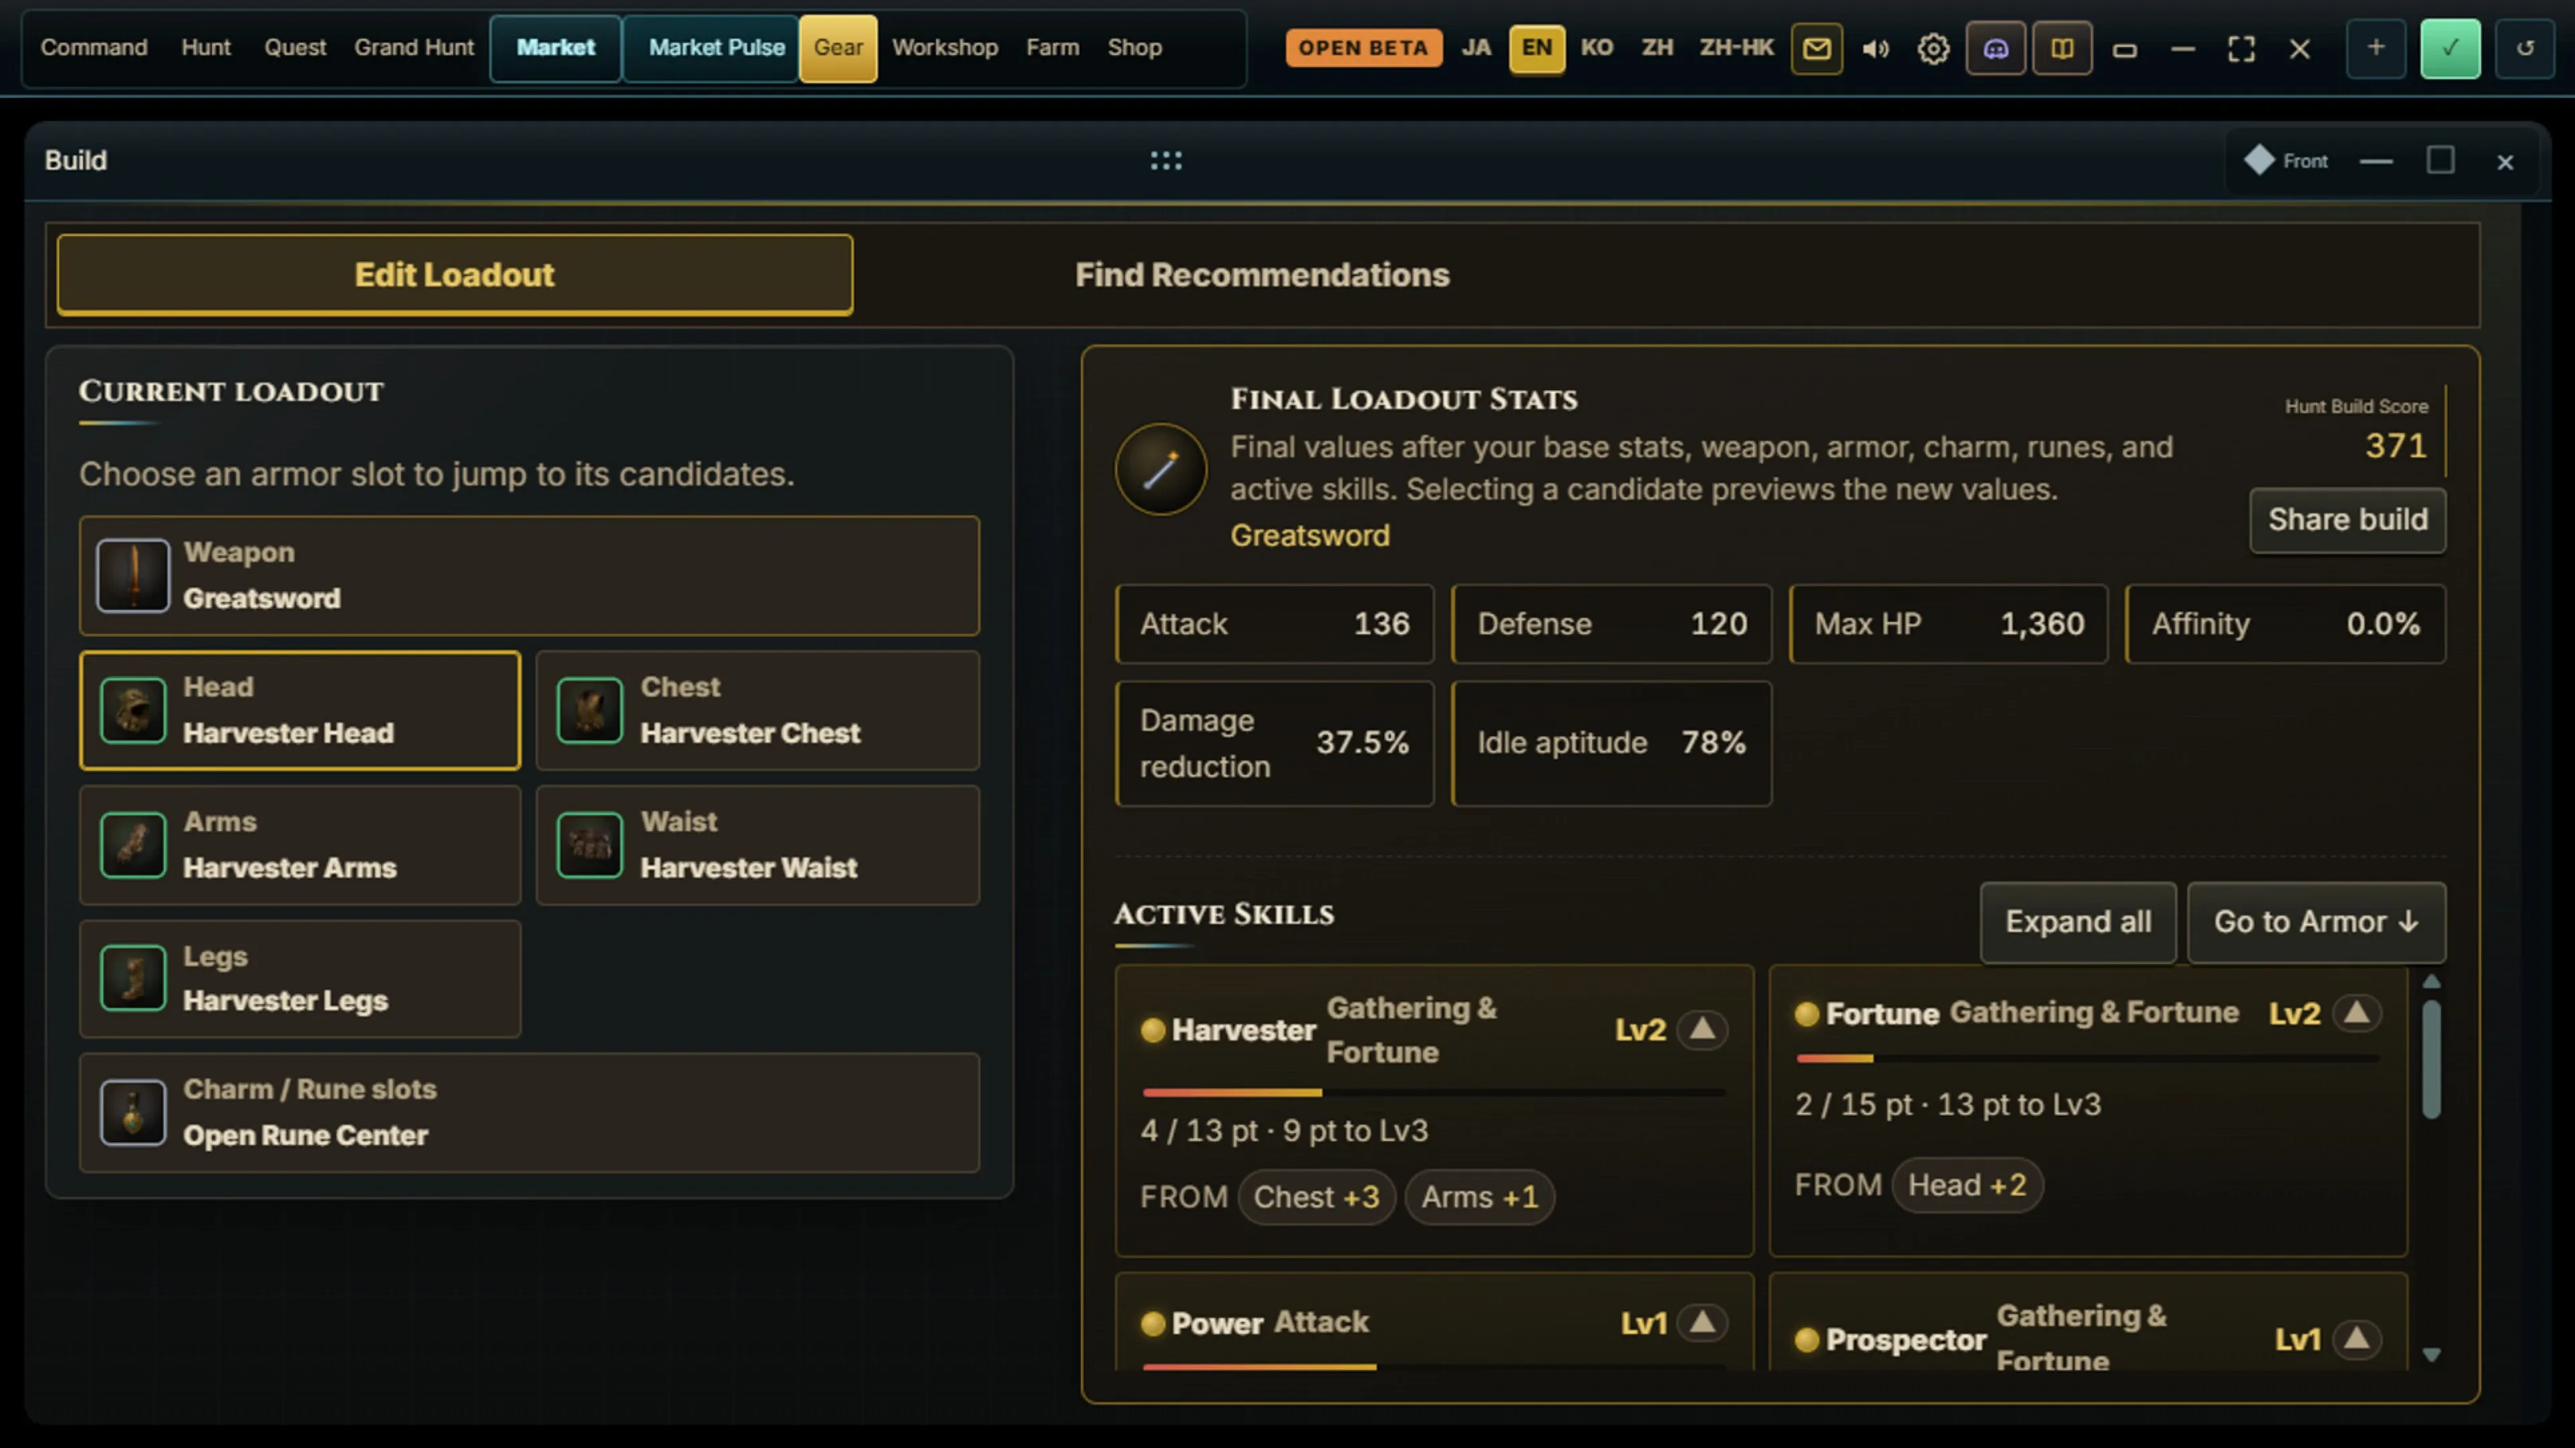Switch language to JA
The image size is (2575, 1448).
(1475, 48)
